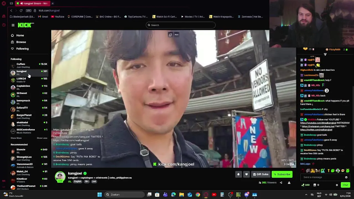This screenshot has height=199, width=354.
Task: Open File Explorer from taskbar
Action: click(182, 195)
